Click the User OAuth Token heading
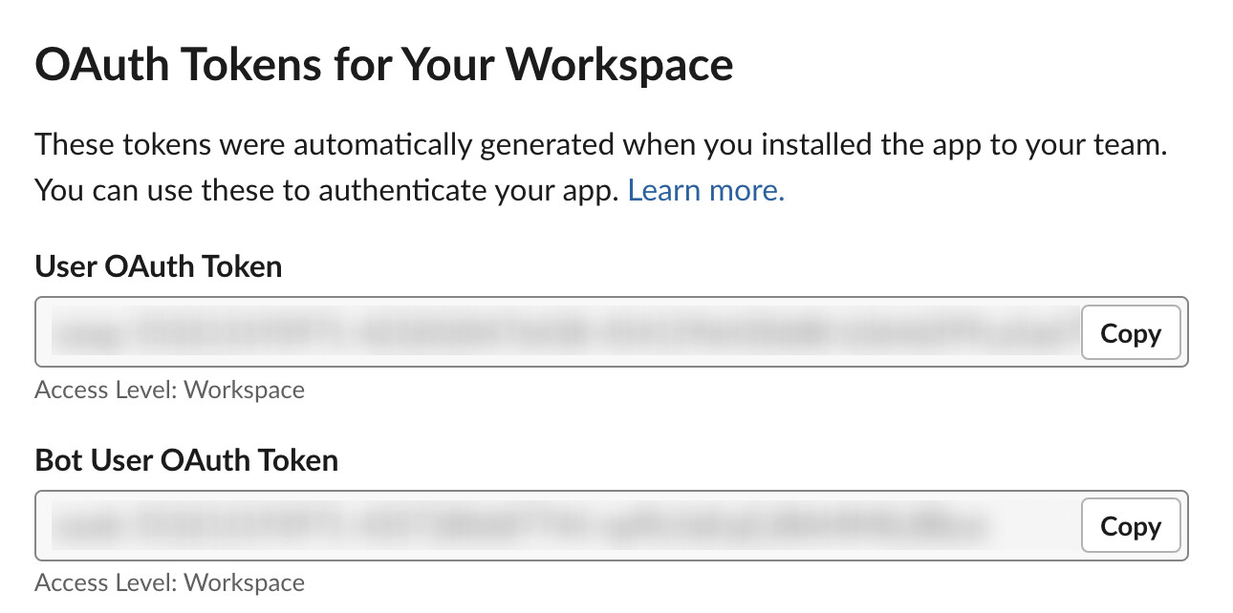 click(158, 266)
